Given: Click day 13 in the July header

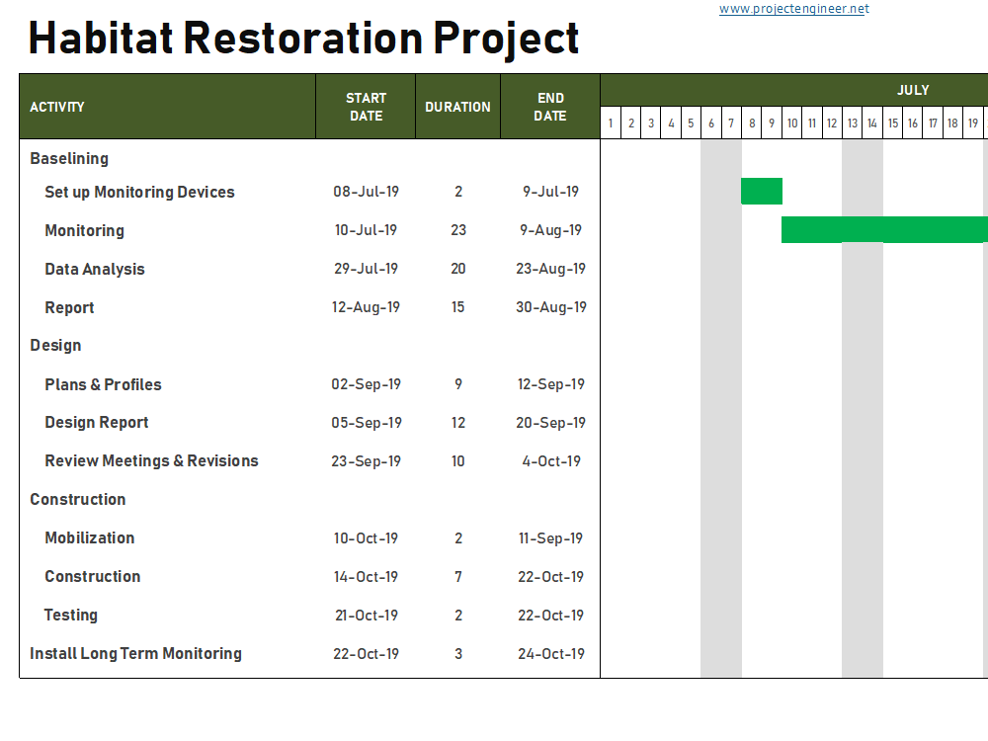Looking at the screenshot, I should click(853, 123).
